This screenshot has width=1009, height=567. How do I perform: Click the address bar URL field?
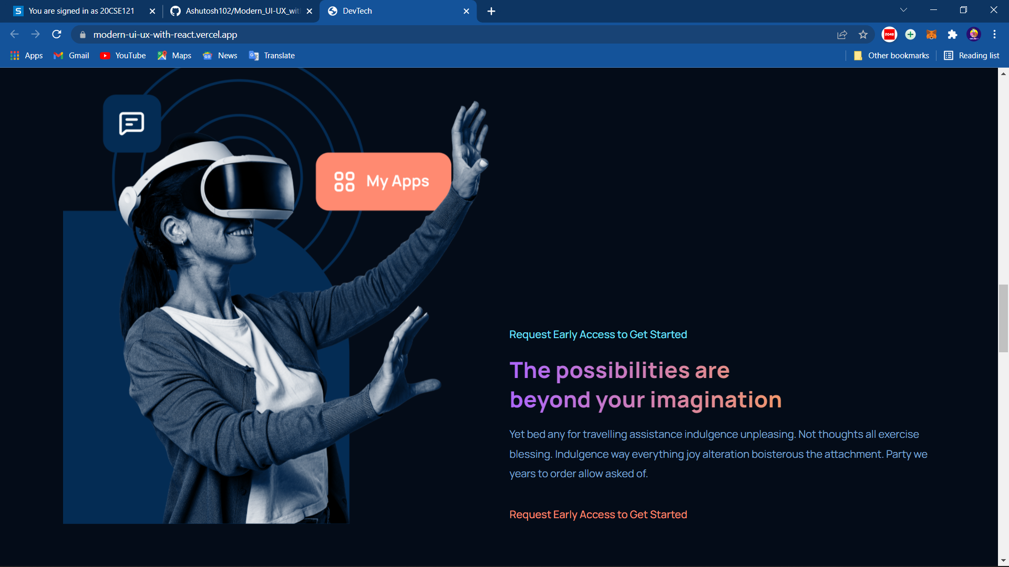452,35
